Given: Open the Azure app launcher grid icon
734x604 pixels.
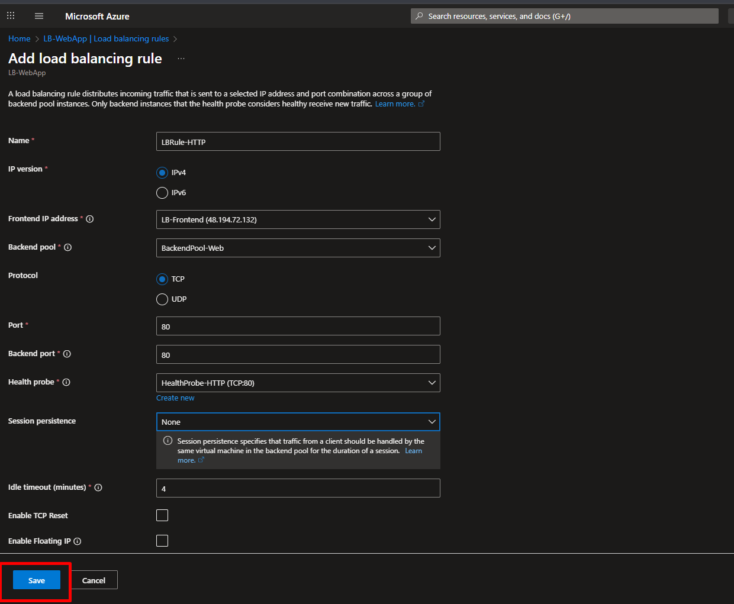Looking at the screenshot, I should [x=11, y=16].
